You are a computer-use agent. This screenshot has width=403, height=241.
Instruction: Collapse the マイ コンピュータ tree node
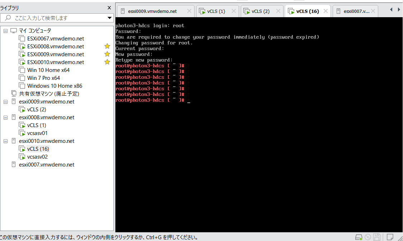coord(5,31)
